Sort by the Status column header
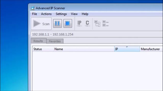Screen dimensions: 163x91 pos(43,49)
